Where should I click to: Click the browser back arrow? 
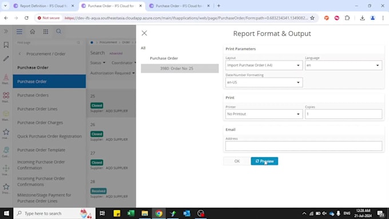click(x=6, y=18)
